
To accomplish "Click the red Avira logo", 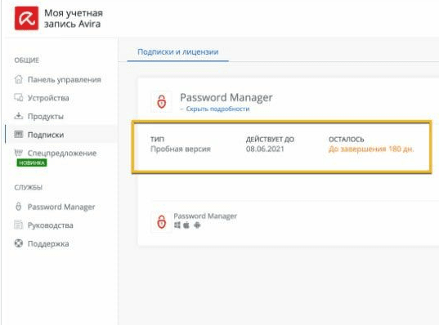I will point(27,18).
